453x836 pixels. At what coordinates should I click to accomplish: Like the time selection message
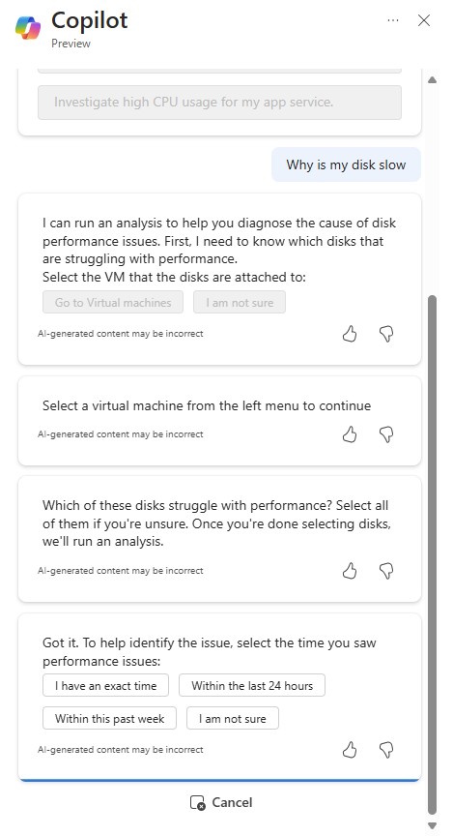coord(350,750)
